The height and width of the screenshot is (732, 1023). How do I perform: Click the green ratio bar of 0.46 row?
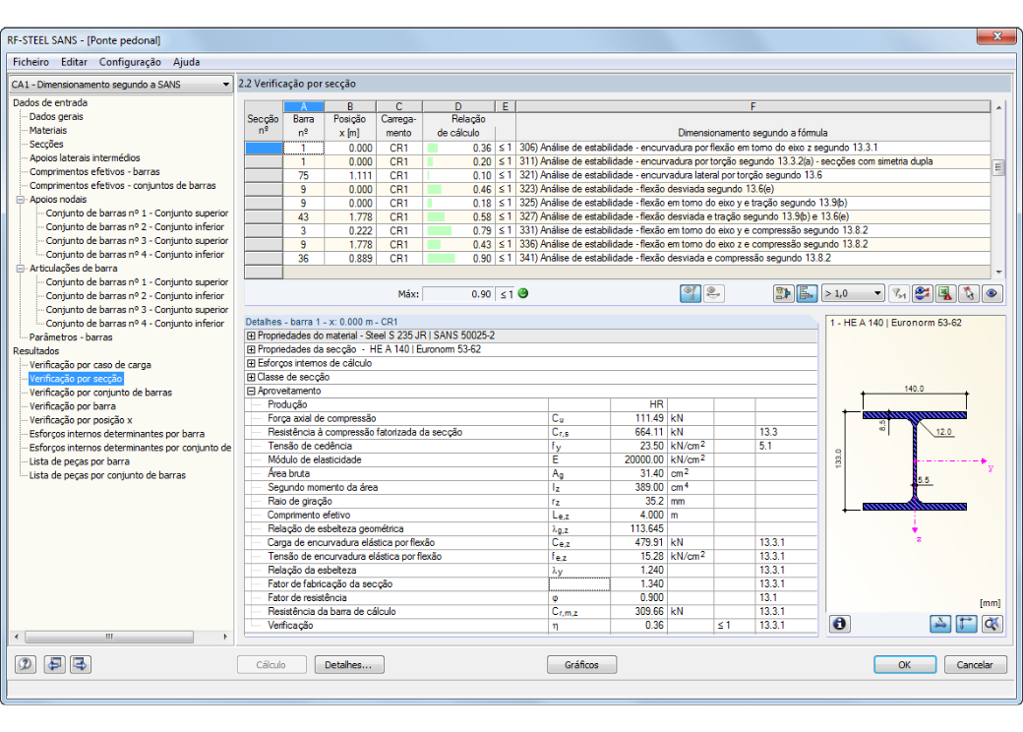[x=435, y=190]
